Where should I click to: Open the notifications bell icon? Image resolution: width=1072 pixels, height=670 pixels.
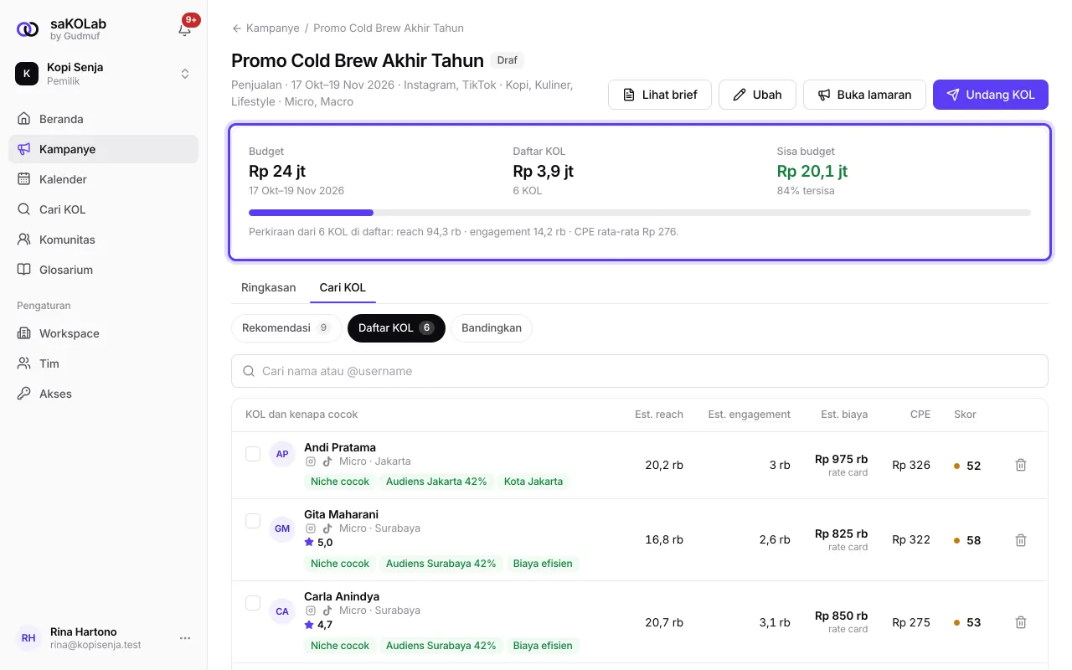(x=185, y=29)
